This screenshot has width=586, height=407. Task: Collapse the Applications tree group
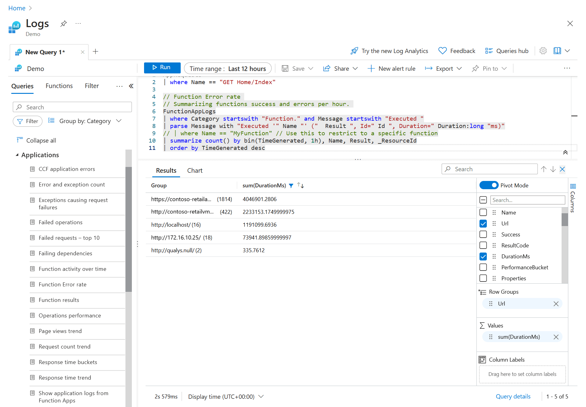click(x=17, y=155)
